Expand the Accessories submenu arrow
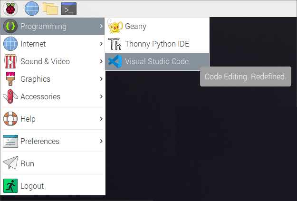297x201 pixels. [x=101, y=96]
